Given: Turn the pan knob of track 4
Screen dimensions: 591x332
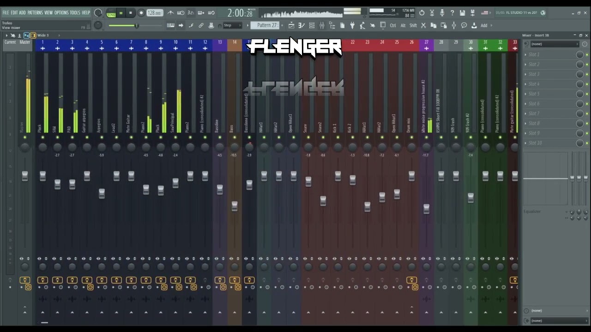Looking at the screenshot, I should [87, 147].
